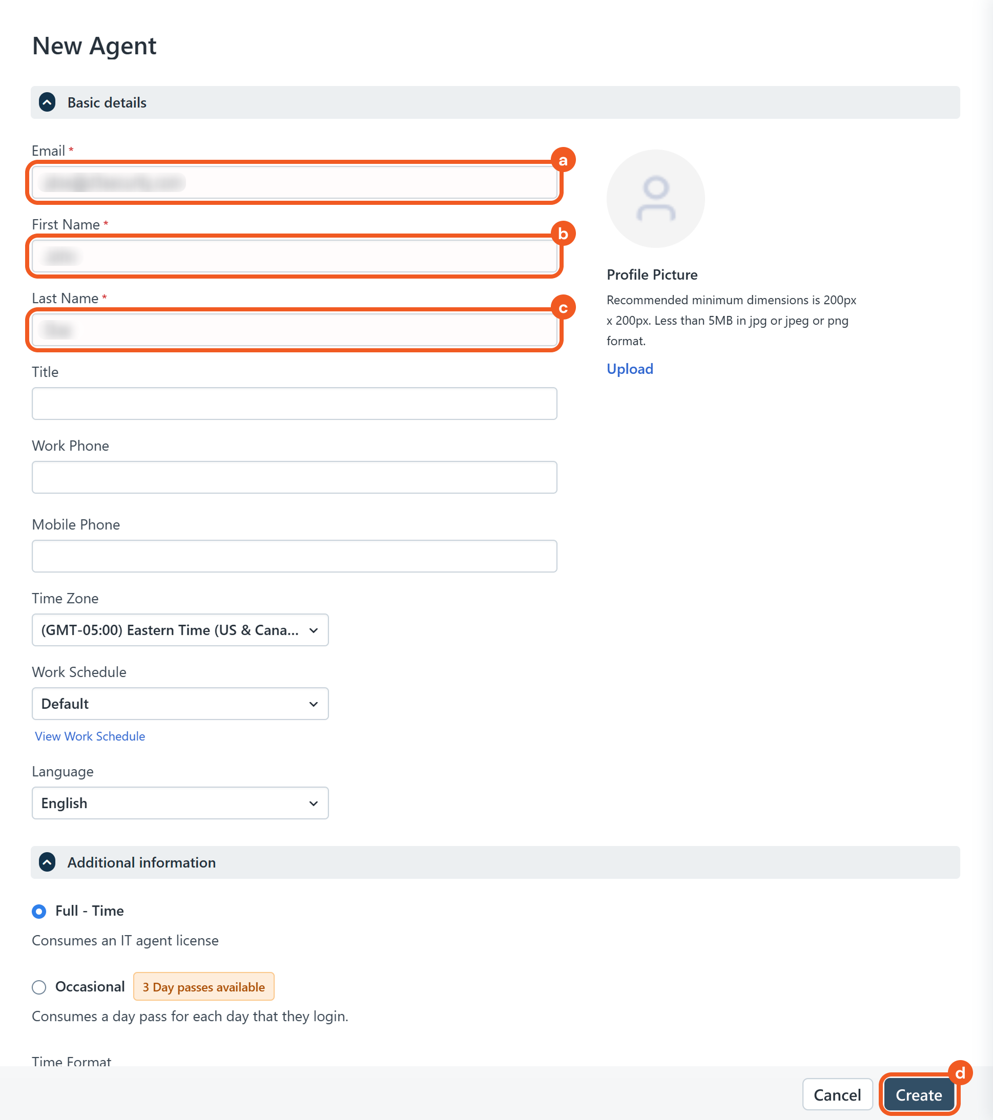Click the Title input field
Screen dimensions: 993x1120
[x=295, y=404]
